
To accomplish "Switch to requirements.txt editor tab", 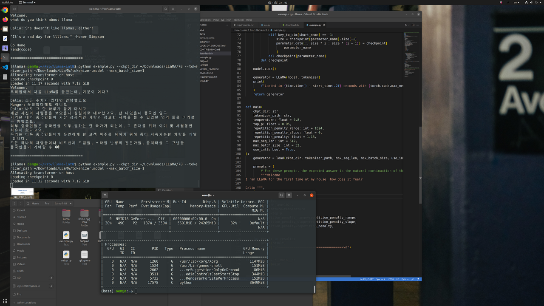I will point(244,25).
